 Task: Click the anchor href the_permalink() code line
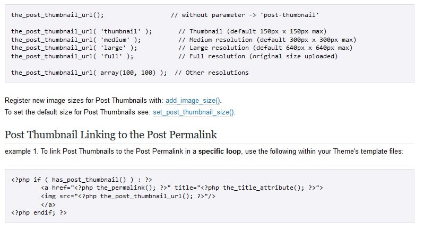(181, 188)
